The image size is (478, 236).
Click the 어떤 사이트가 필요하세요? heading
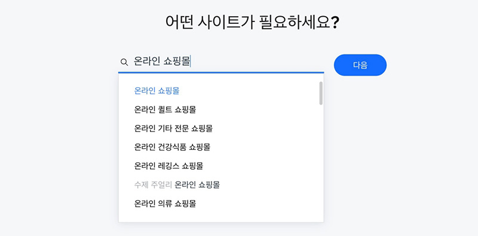tap(252, 22)
